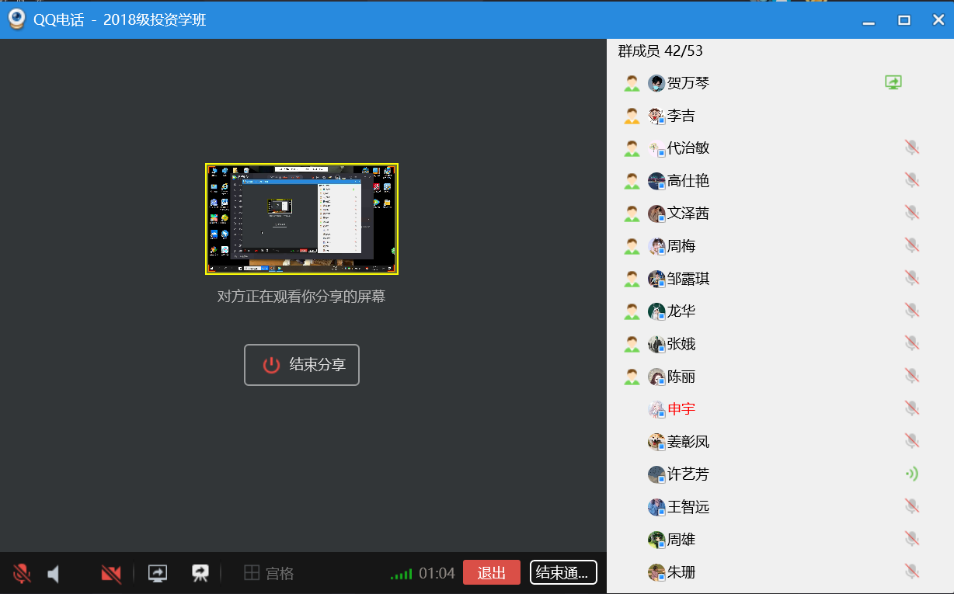
Task: Switch to 宫格 grid view
Action: (x=269, y=574)
